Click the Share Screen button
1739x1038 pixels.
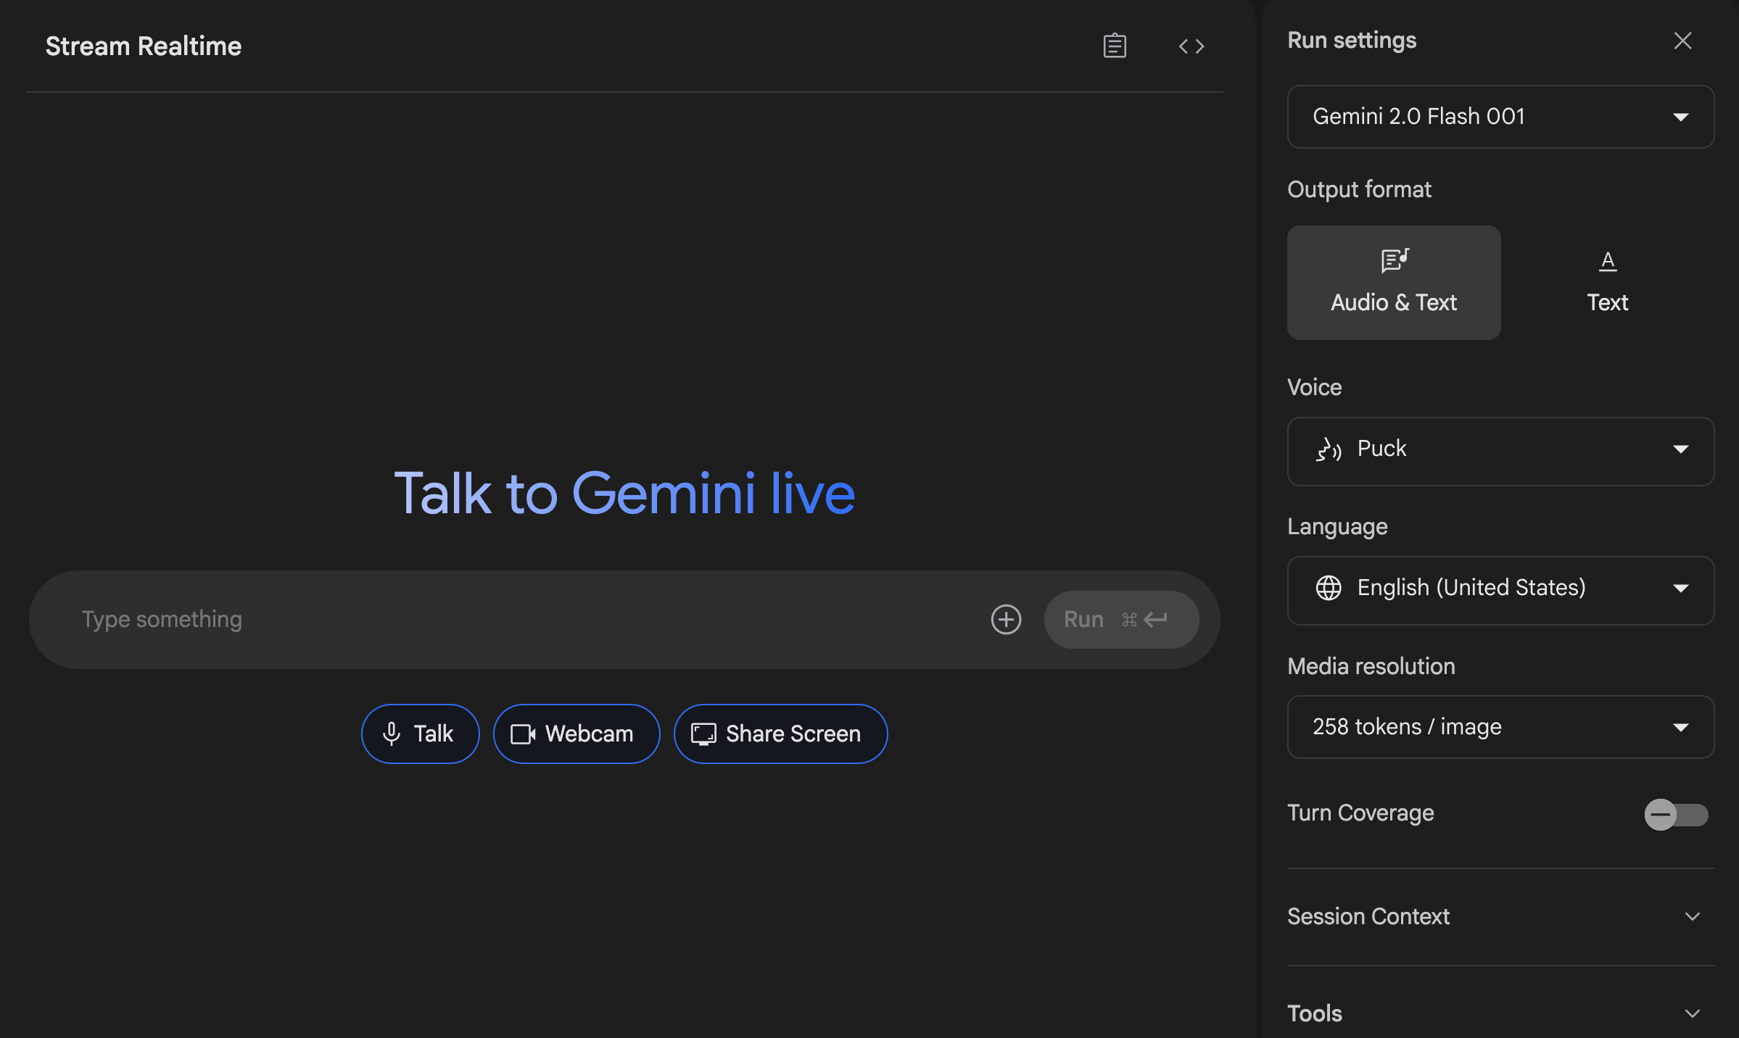(780, 734)
